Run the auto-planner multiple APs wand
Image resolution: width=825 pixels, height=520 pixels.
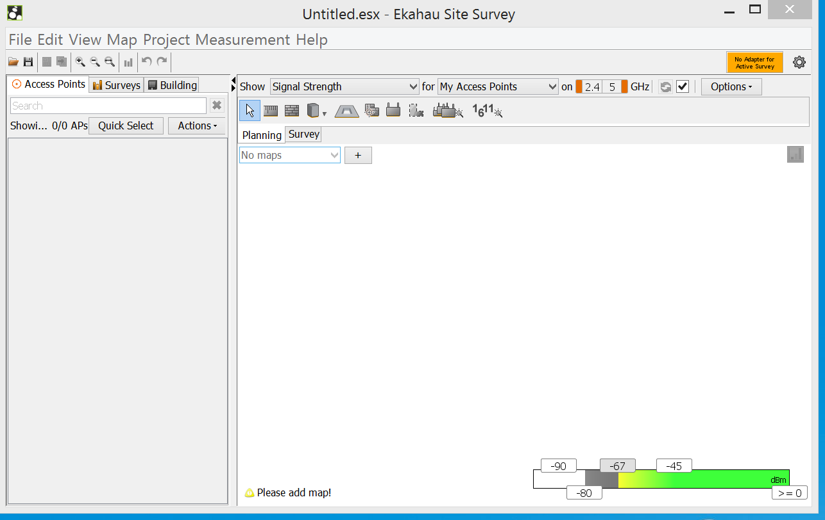448,110
